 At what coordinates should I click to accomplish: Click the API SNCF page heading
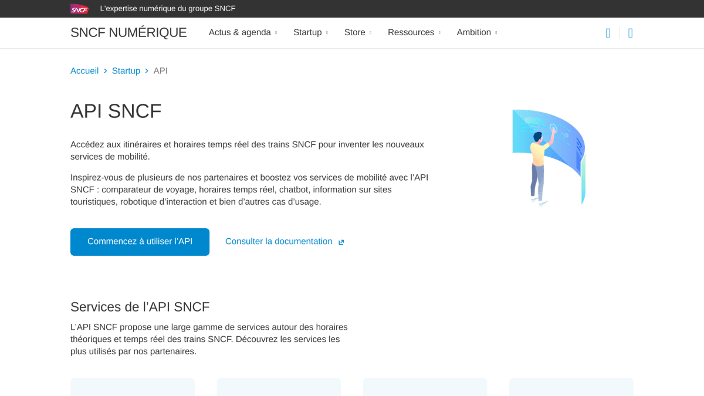tap(116, 111)
